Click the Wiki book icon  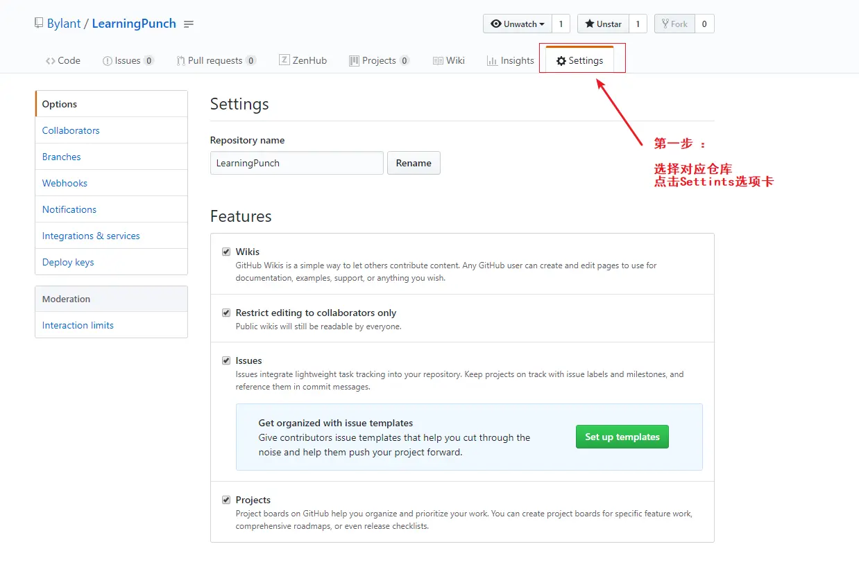438,61
